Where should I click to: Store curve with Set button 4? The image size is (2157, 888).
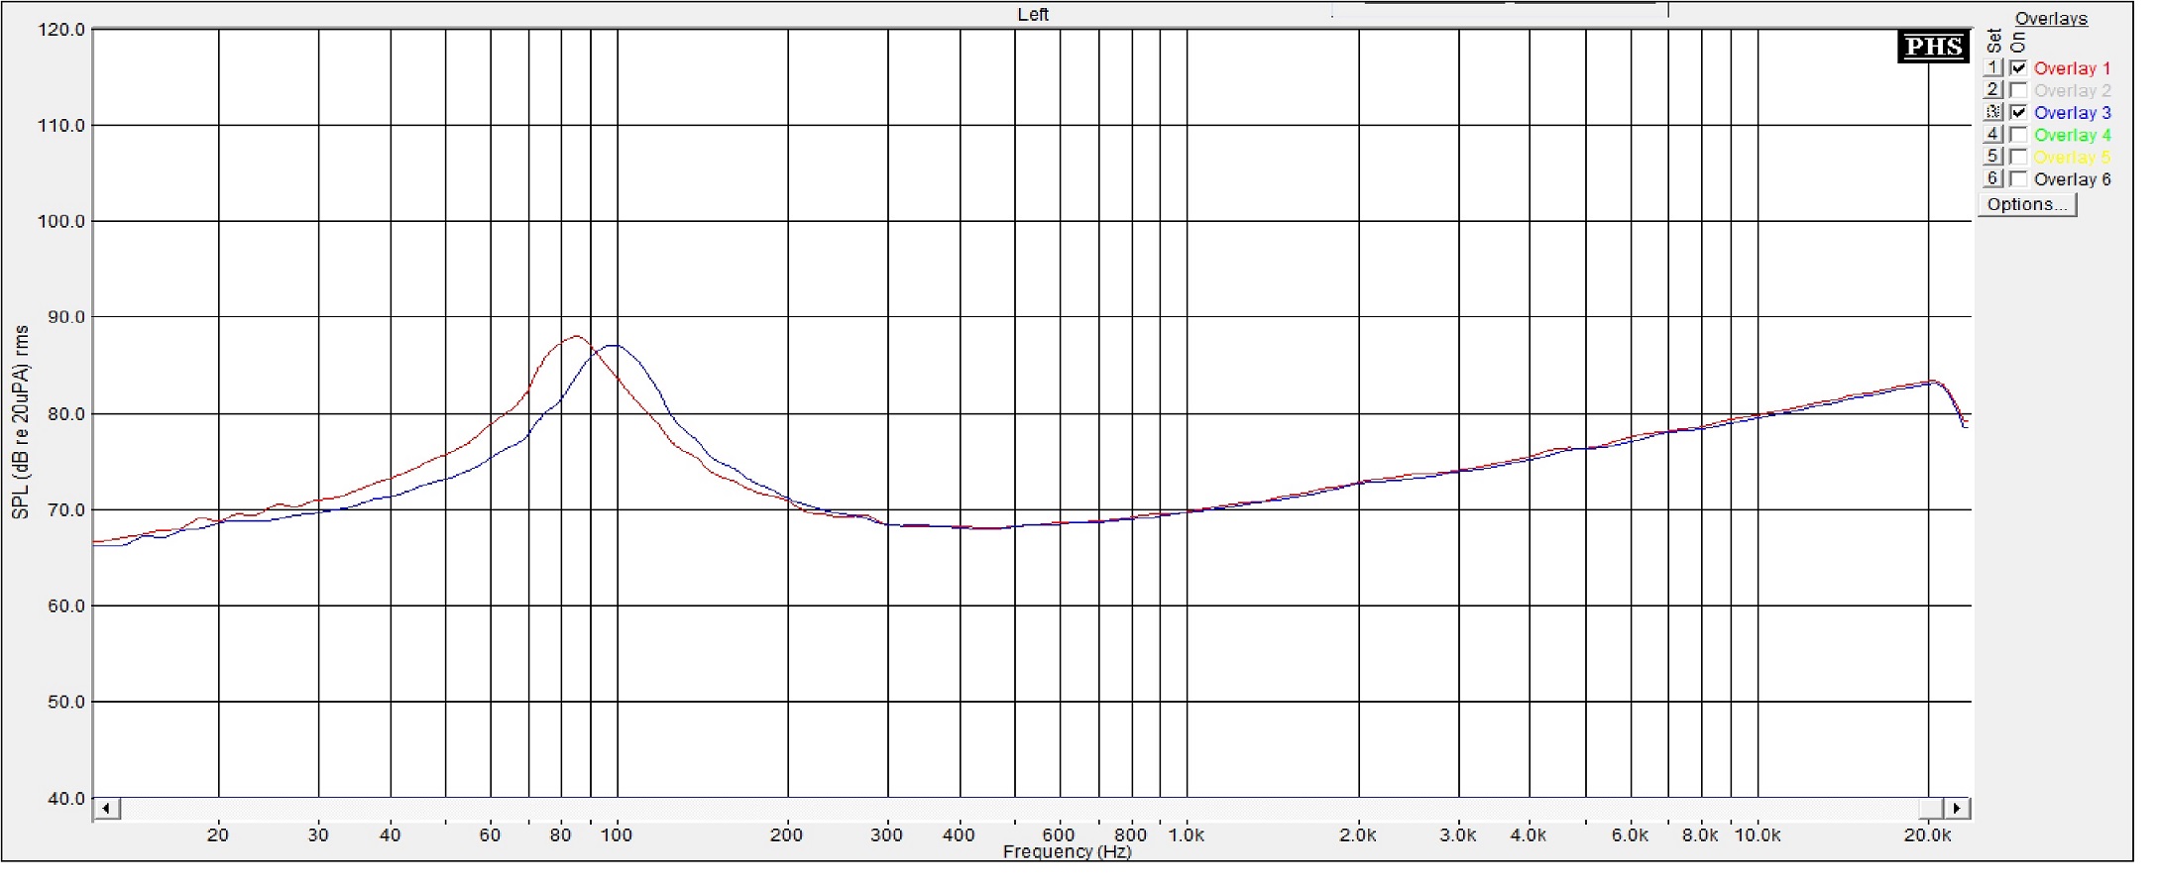click(x=1992, y=135)
